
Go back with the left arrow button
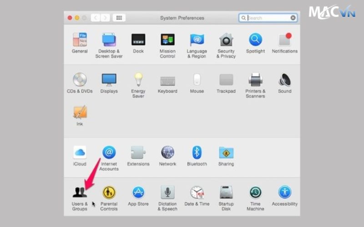tap(96, 18)
